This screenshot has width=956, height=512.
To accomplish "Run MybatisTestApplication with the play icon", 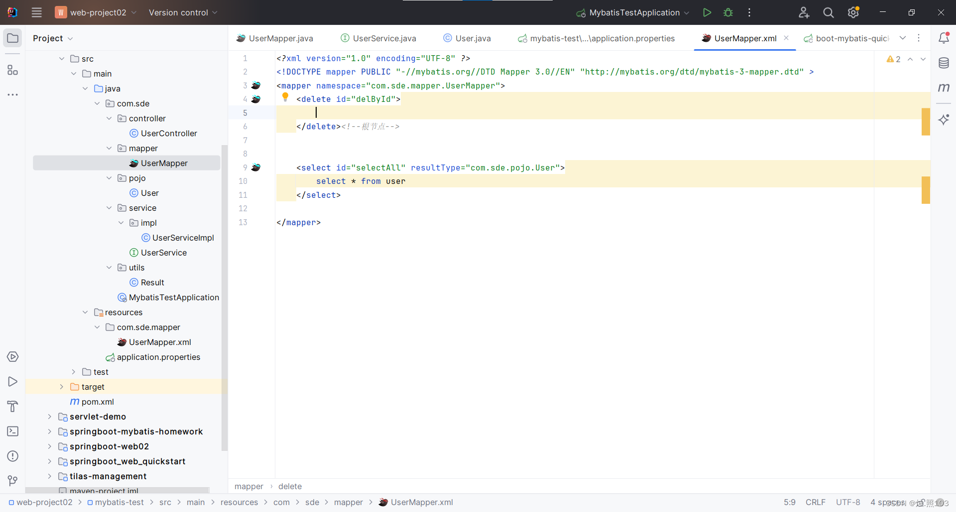I will (707, 12).
